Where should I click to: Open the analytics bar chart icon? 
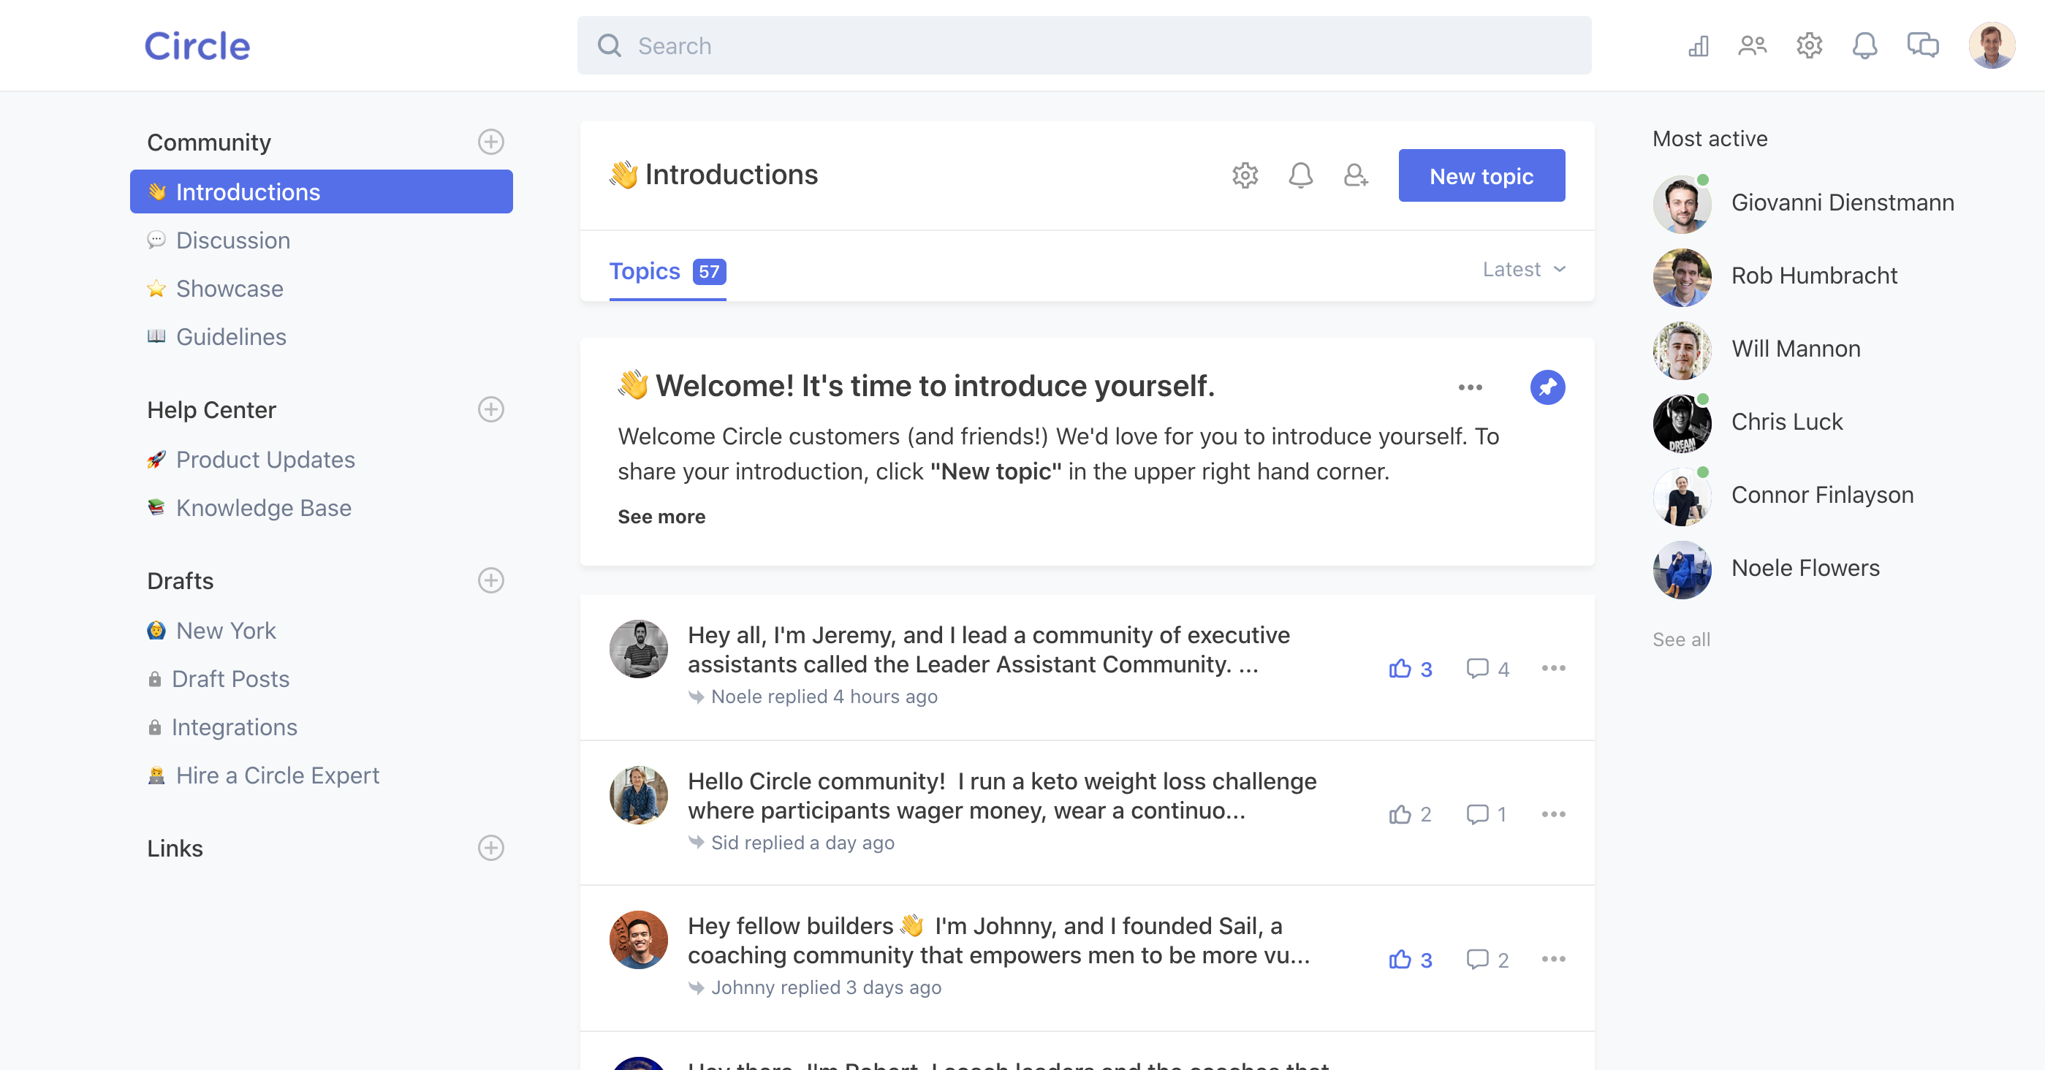[x=1698, y=46]
